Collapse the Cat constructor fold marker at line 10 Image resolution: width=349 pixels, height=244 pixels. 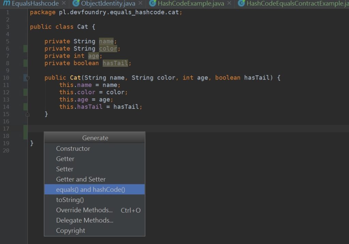coord(28,78)
